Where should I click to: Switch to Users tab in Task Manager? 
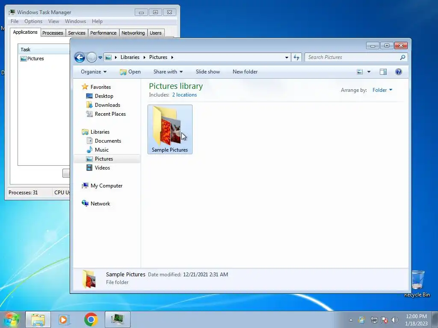tap(156, 33)
